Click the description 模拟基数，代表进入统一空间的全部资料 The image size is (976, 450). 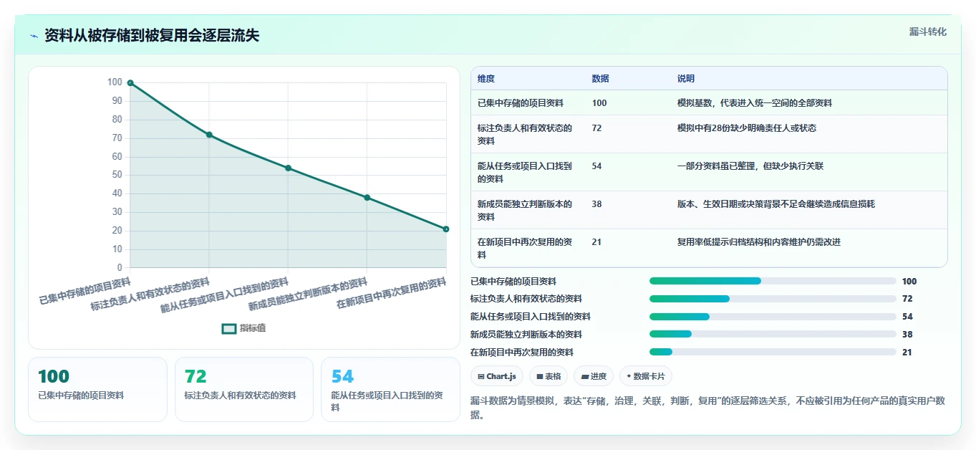click(755, 103)
